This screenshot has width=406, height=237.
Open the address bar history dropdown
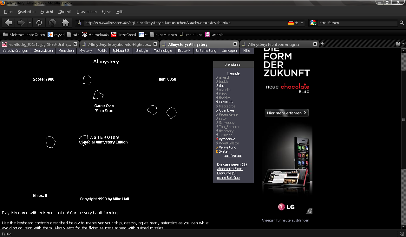tap(302, 23)
